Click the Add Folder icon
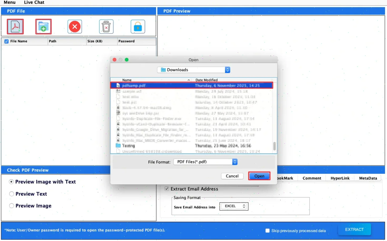Screen dimensions: 387x241 pyautogui.click(x=43, y=27)
